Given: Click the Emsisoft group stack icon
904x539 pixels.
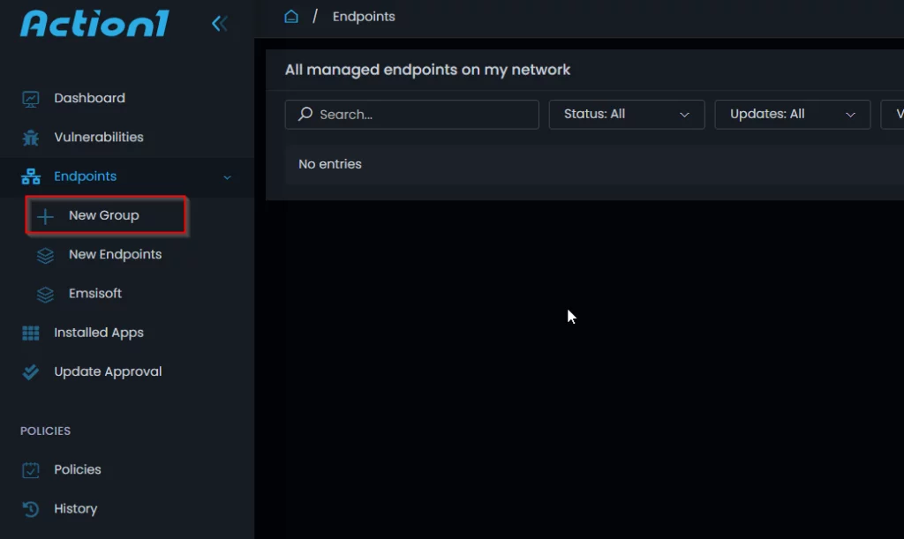Looking at the screenshot, I should tap(45, 295).
